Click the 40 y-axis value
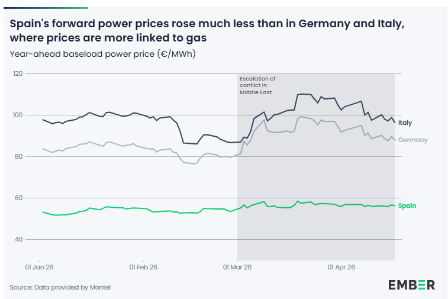 coord(18,239)
